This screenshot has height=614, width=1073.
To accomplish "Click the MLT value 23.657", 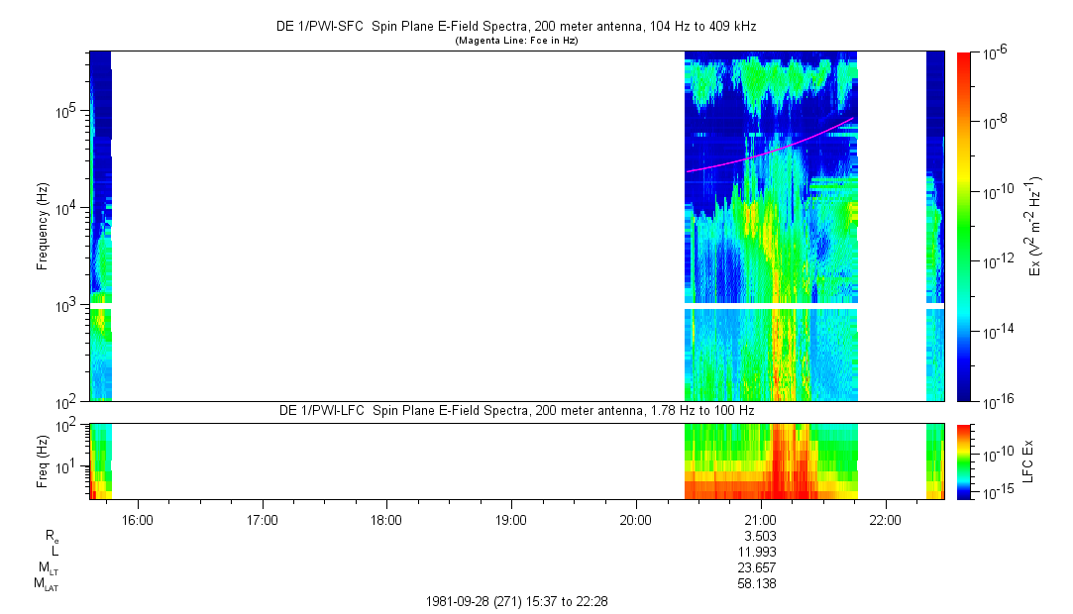I will click(x=760, y=567).
